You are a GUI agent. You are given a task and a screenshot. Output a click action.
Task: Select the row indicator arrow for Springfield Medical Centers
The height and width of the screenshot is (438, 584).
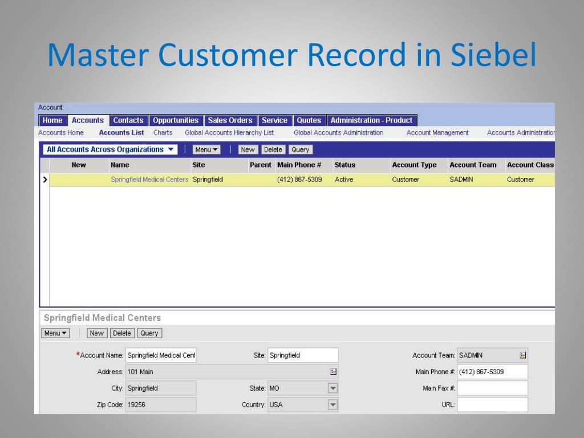pos(44,180)
